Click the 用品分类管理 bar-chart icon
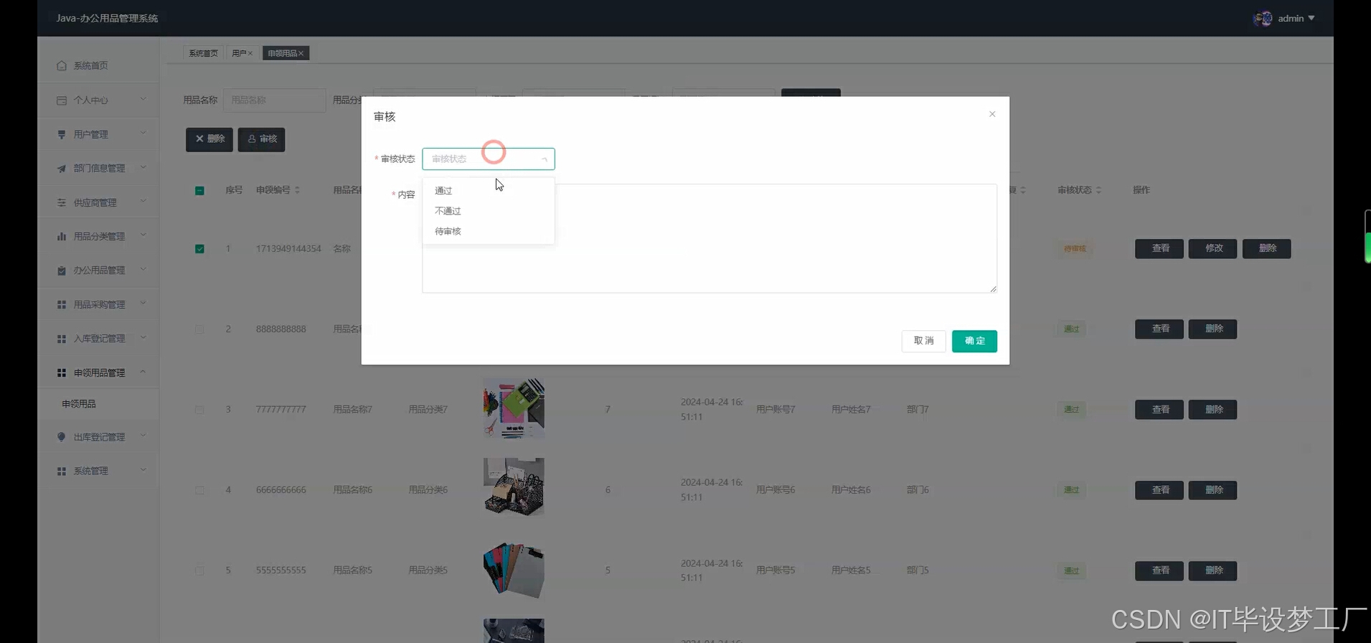The width and height of the screenshot is (1371, 643). point(62,236)
